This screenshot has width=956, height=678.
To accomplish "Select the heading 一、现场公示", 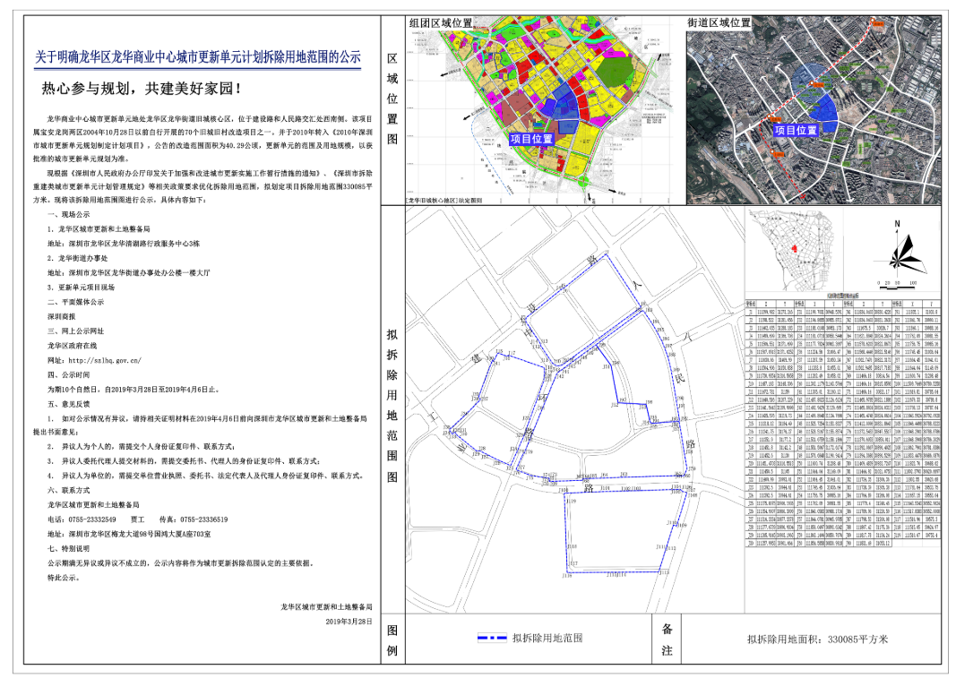I will (68, 215).
